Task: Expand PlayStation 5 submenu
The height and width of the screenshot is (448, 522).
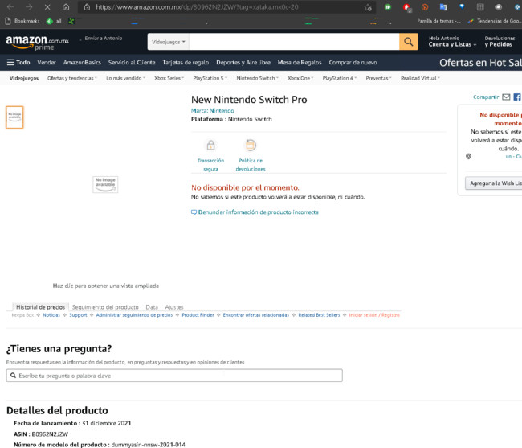Action: tap(210, 78)
